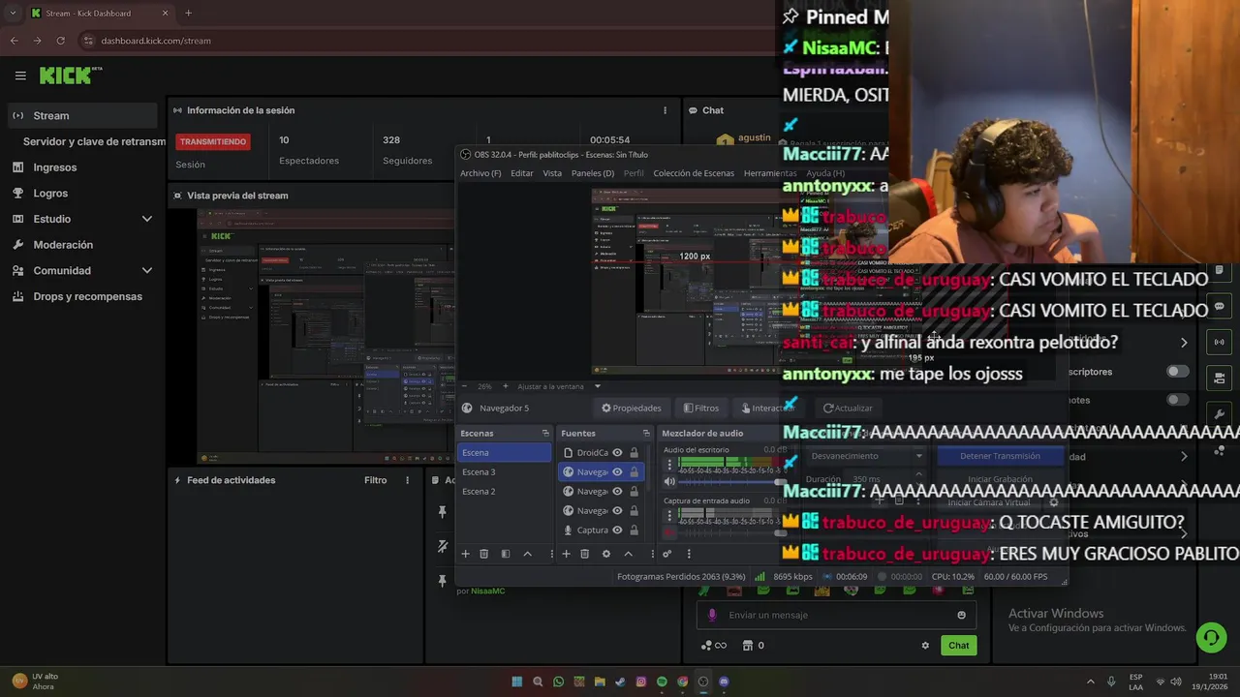Select Escena 3 in the scenes list
The height and width of the screenshot is (697, 1240).
click(504, 472)
